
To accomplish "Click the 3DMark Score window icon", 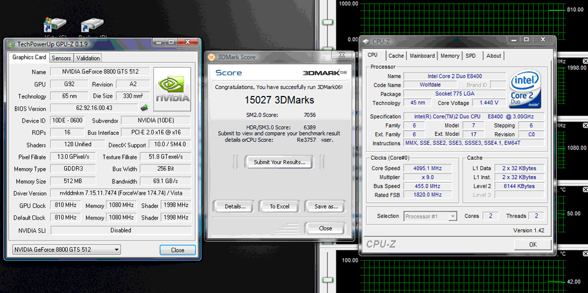I will tap(213, 57).
